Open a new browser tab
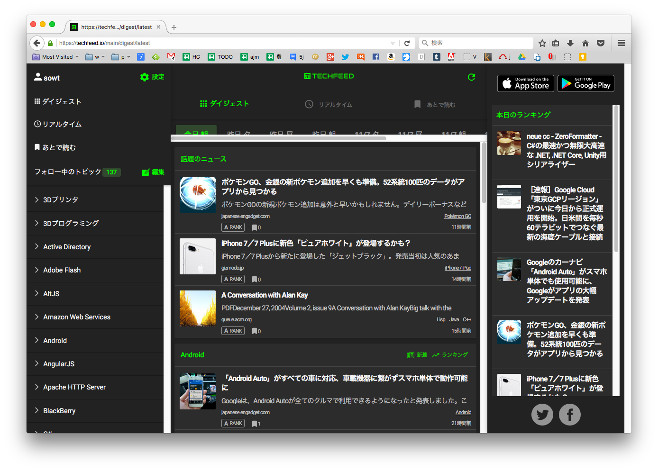 click(x=174, y=27)
